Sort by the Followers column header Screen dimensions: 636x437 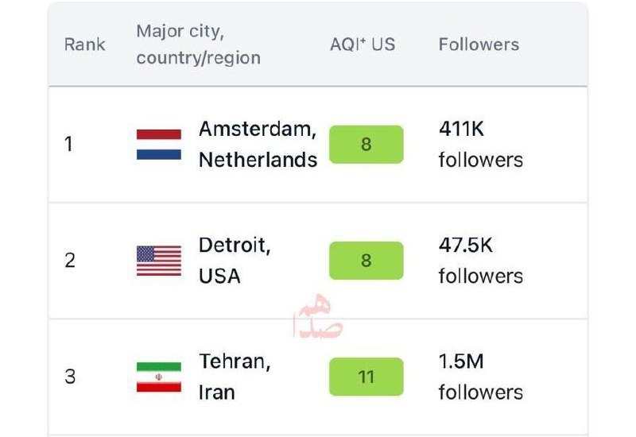[479, 44]
